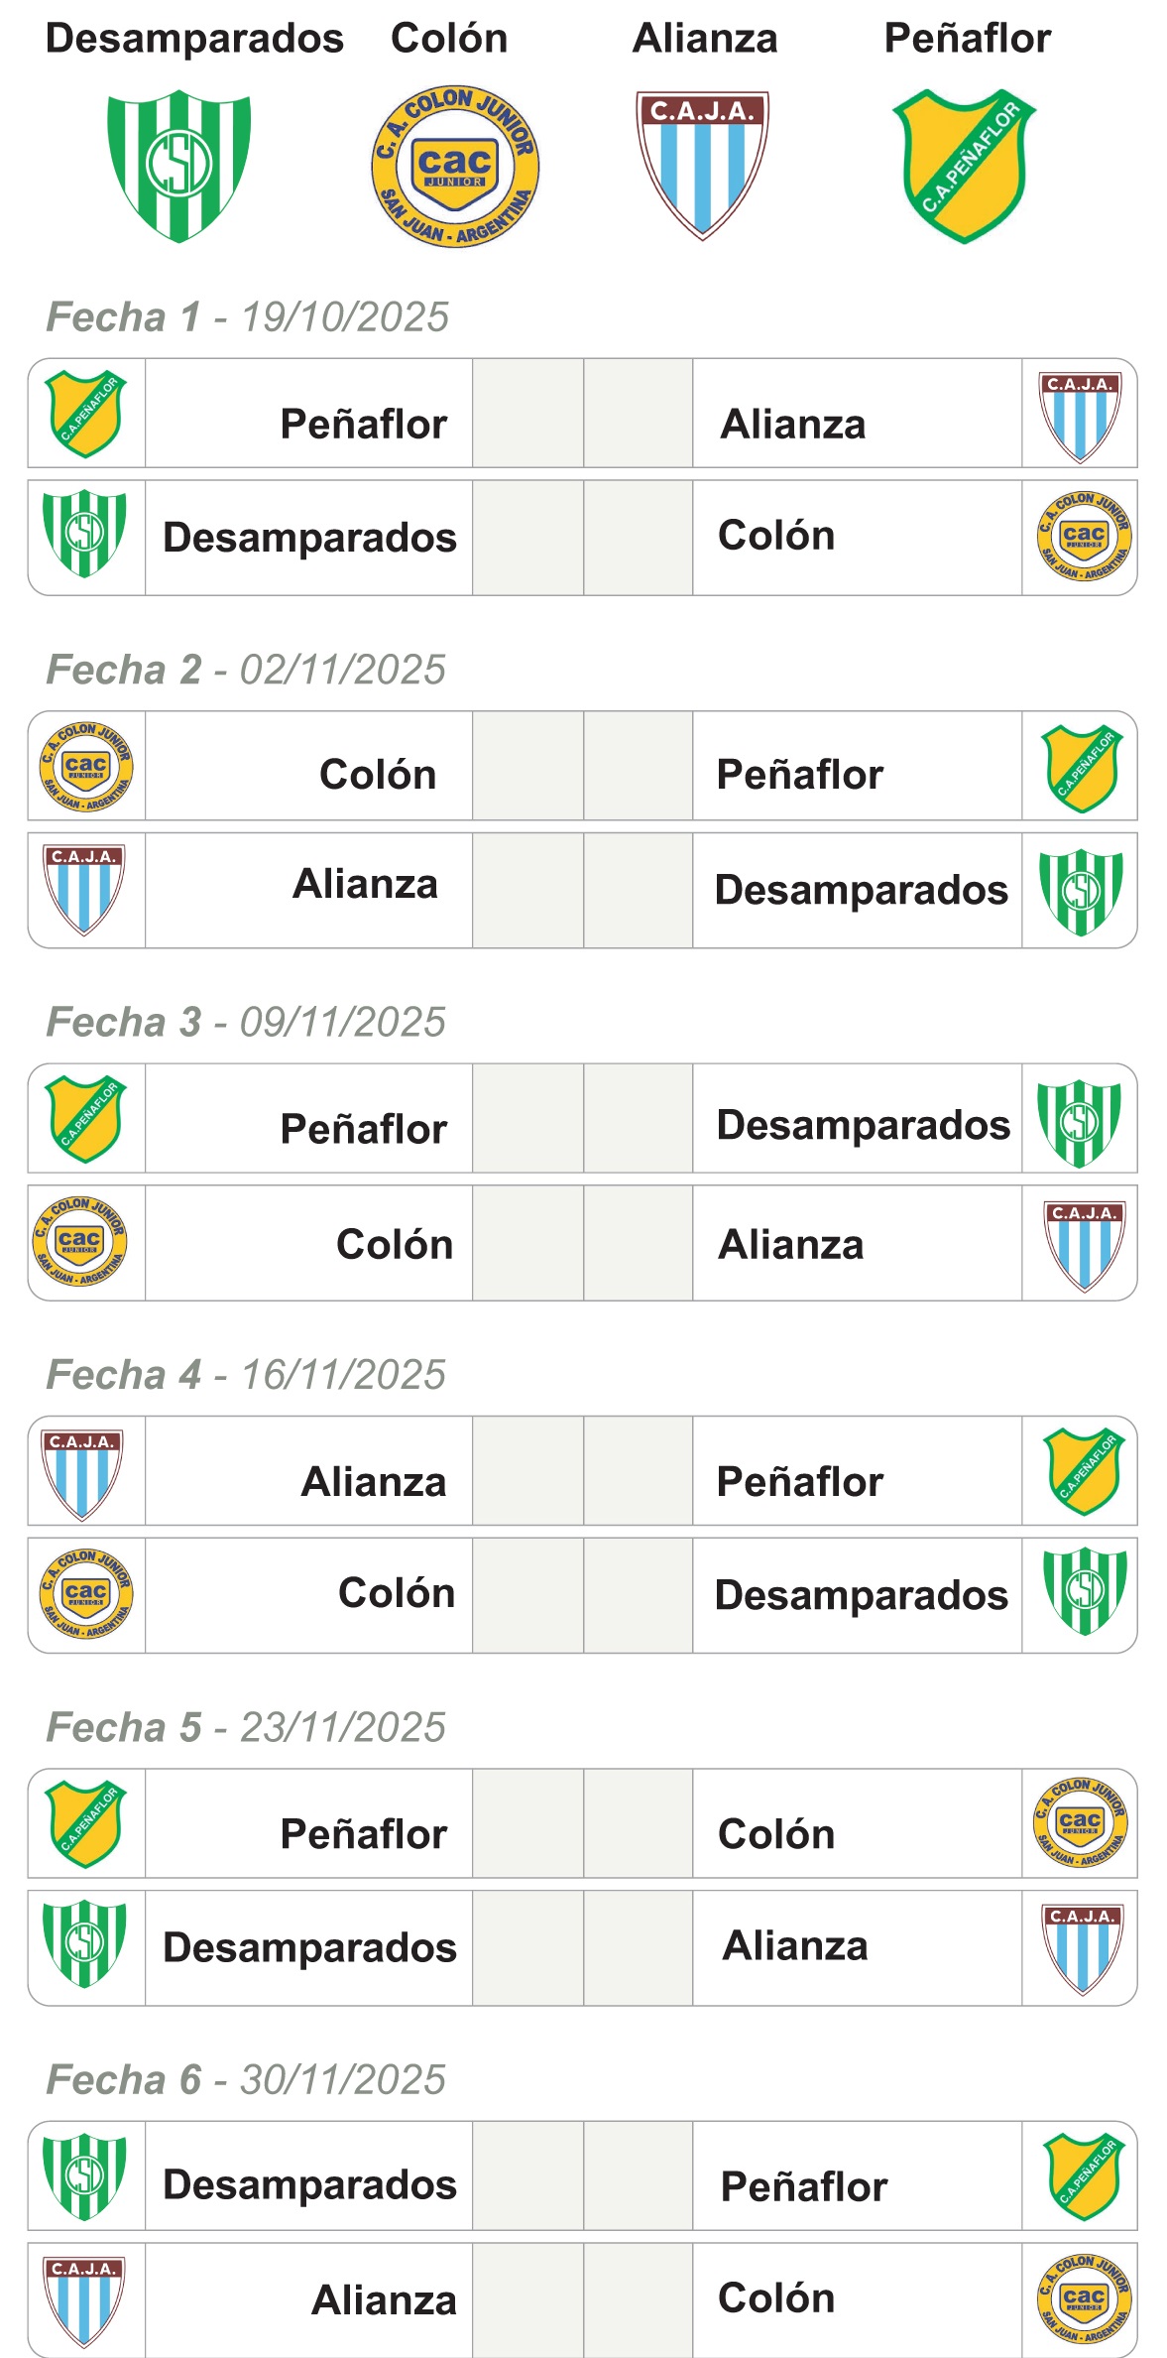Select Desamparados' score box in Fecha 6
Image resolution: width=1167 pixels, height=2358 pixels.
point(527,2176)
